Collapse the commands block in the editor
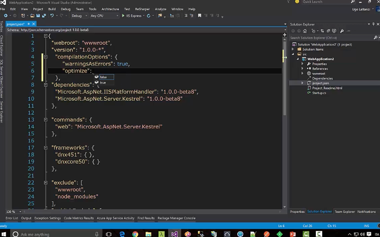Viewport: 380px width, 237px height. [46, 120]
